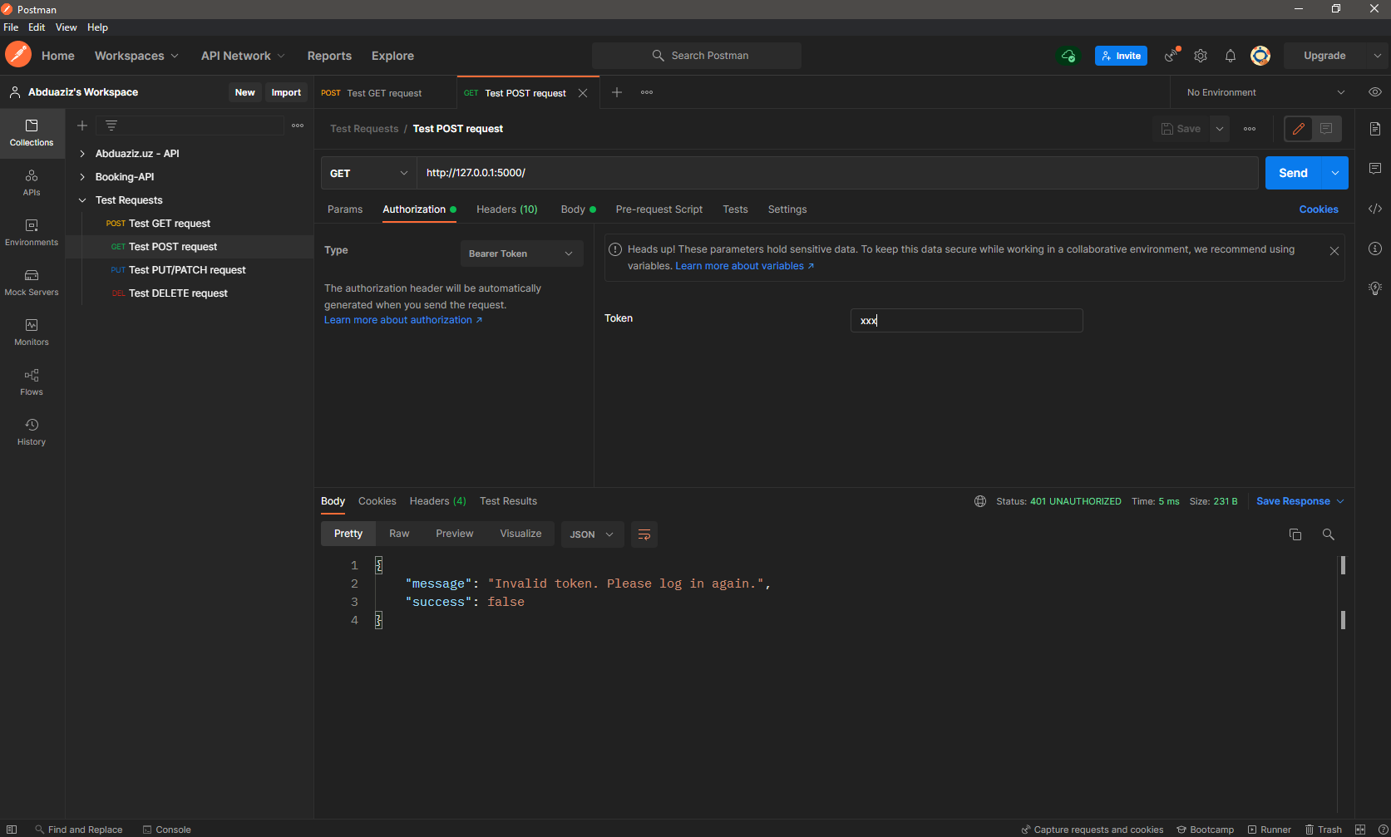Open the satellite capture requests icon
Viewport: 1391px width, 837px height.
[1171, 56]
